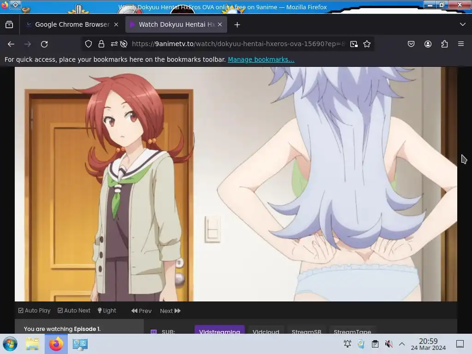Reload the current page
The width and height of the screenshot is (472, 354).
coord(44,44)
